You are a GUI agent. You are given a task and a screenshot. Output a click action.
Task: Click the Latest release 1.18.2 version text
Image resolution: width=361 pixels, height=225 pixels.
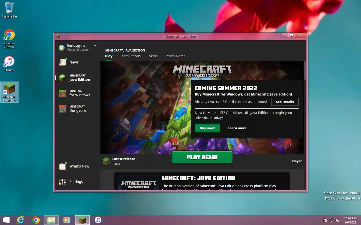coord(124,161)
